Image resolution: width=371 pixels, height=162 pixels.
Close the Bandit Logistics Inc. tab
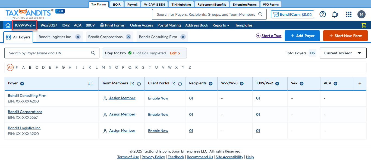click(x=78, y=37)
